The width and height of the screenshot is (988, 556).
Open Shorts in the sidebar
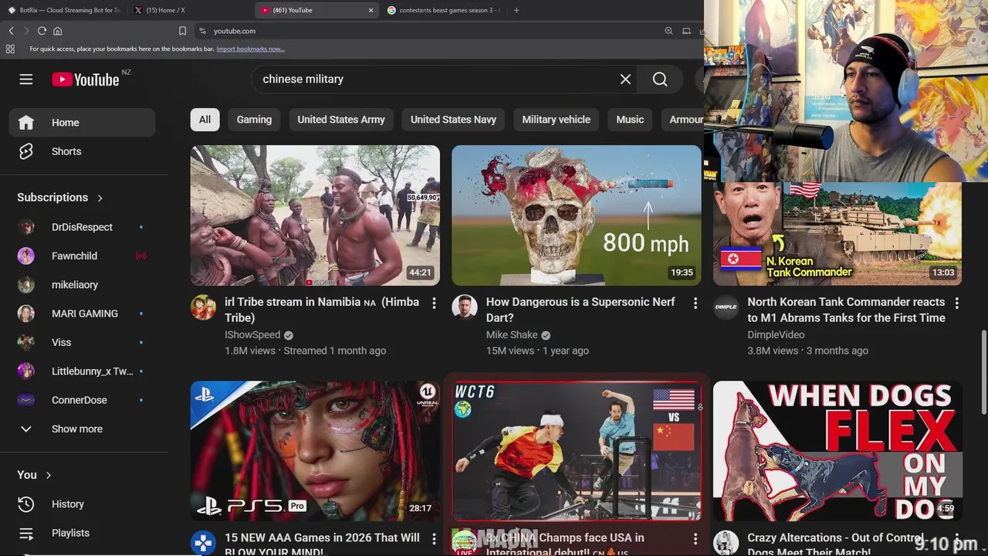[82, 151]
